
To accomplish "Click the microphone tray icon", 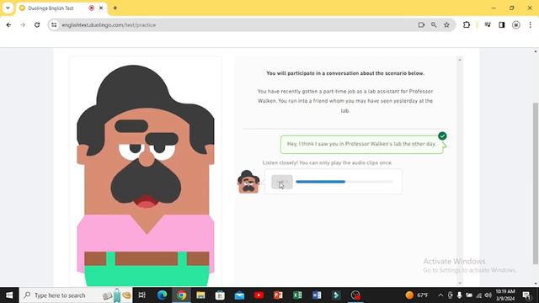I will click(459, 295).
